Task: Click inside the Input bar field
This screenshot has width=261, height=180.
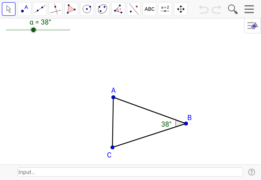Action: pyautogui.click(x=130, y=172)
